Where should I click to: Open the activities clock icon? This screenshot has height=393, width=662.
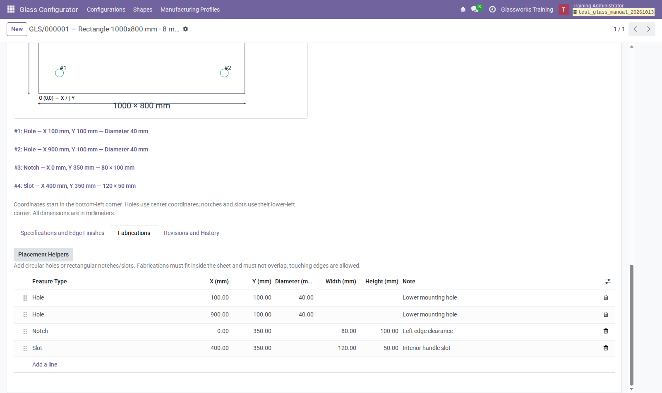coord(492,10)
